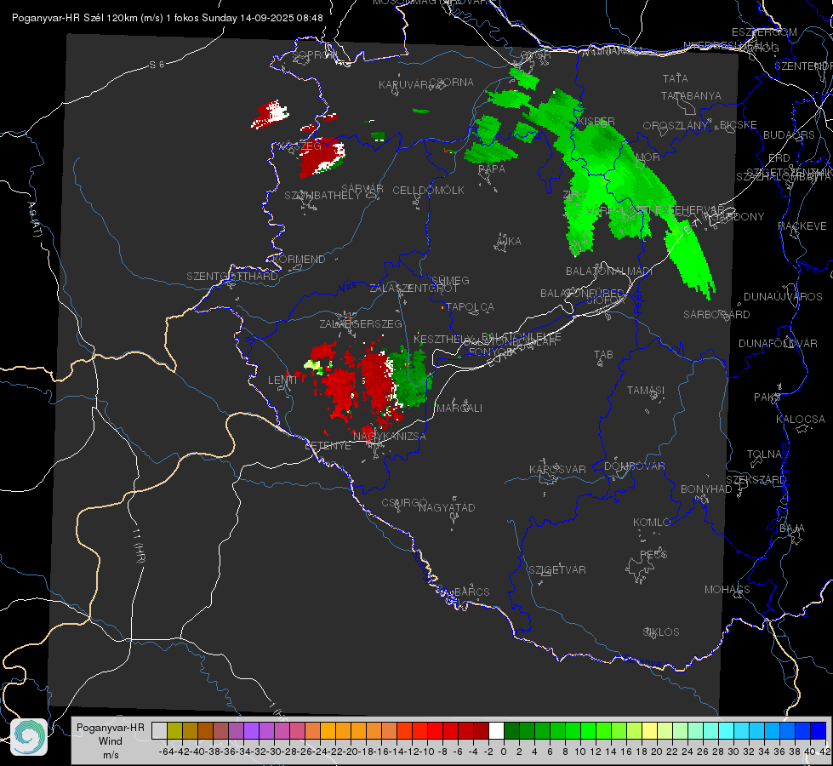Click the KAPOSVAR city label
Screen dimensions: 833x766
tap(558, 469)
